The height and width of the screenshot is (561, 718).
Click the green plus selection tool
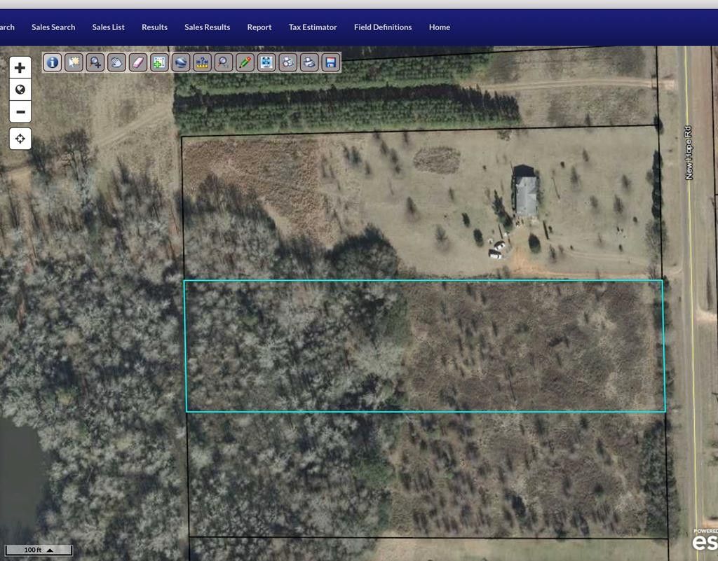pos(158,62)
